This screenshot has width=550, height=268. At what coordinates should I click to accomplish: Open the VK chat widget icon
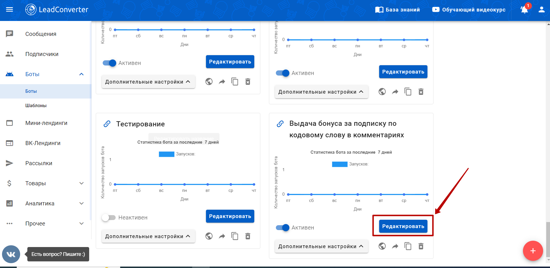point(11,254)
